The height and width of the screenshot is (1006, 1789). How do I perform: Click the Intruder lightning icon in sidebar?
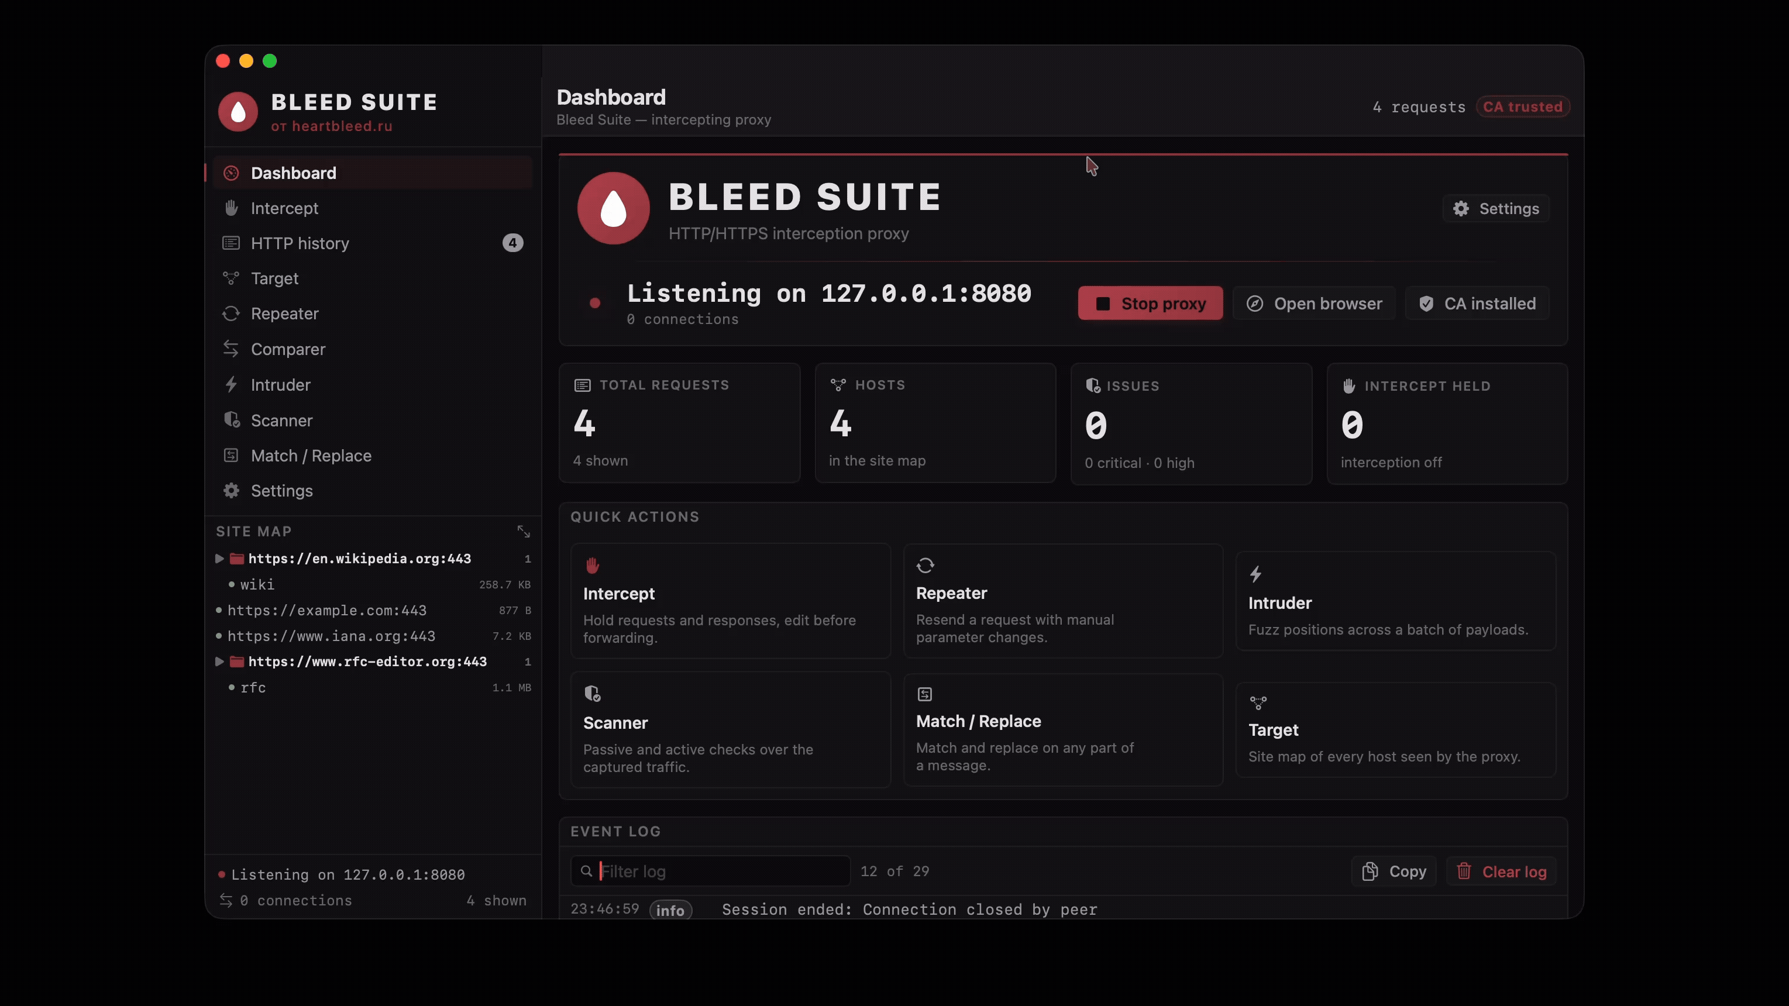coord(231,385)
